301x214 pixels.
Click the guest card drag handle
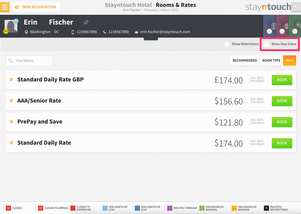(151, 39)
